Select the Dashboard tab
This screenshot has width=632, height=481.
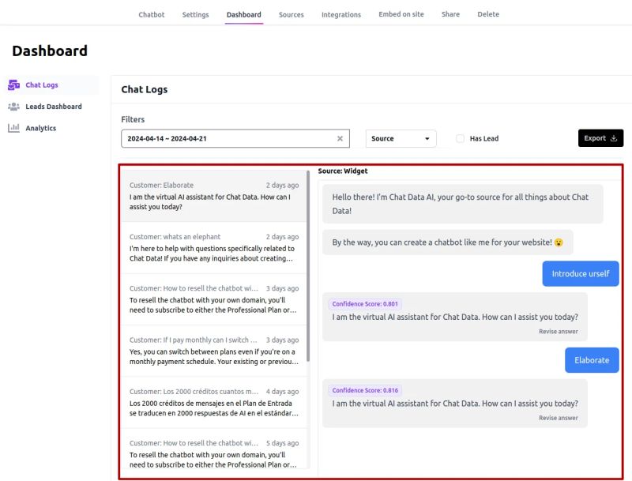(244, 14)
